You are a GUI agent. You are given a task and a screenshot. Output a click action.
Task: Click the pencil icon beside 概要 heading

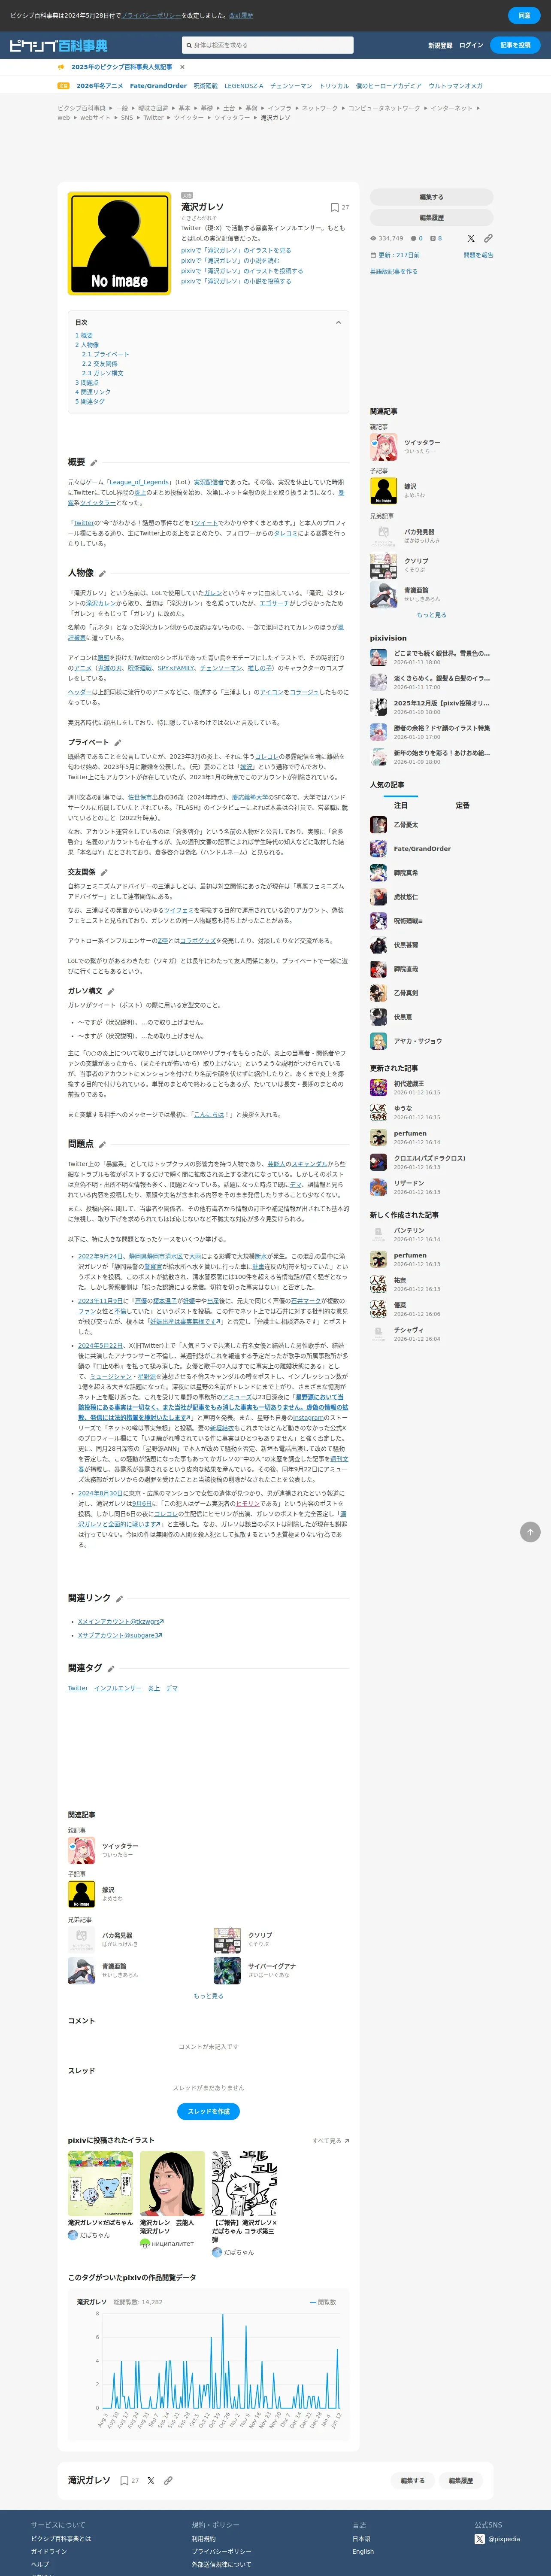pos(94,463)
